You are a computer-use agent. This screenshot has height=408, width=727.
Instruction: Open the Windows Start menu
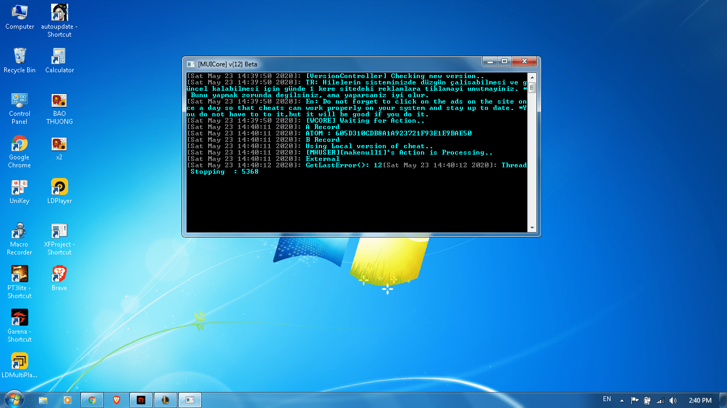13,399
